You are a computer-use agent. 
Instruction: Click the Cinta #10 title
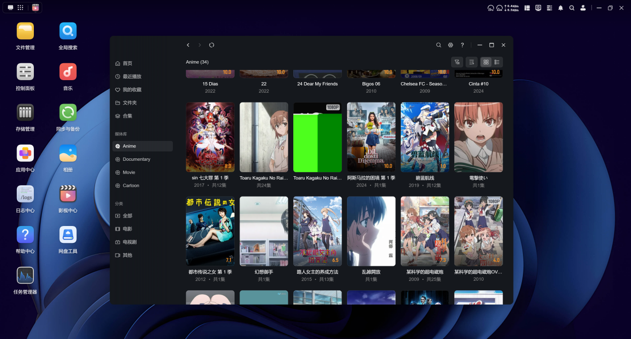(479, 84)
